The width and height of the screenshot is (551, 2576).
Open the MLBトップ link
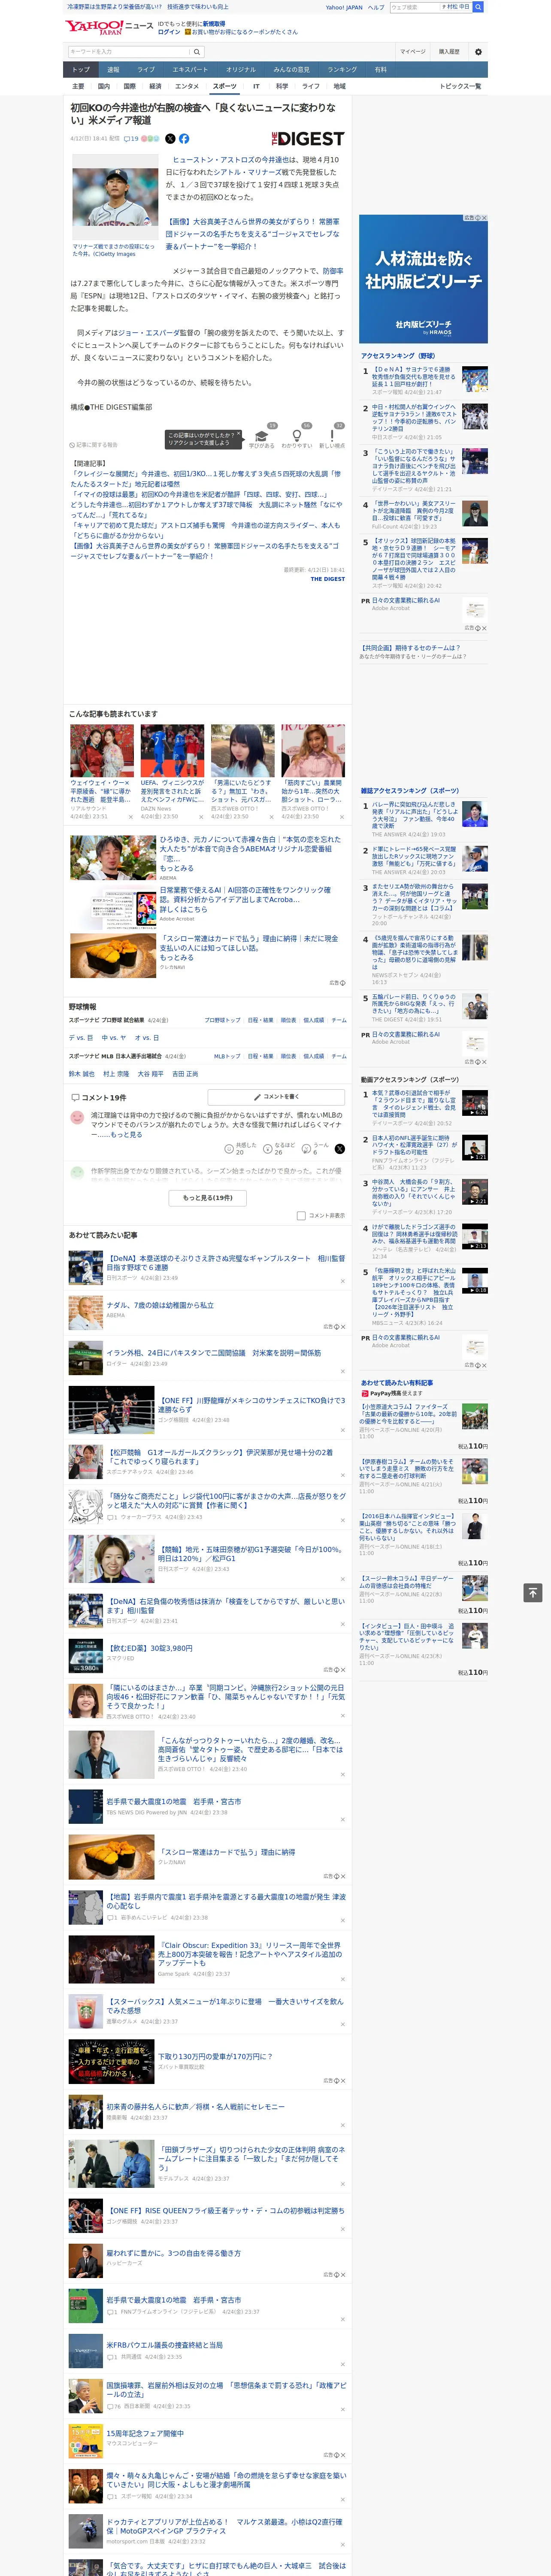click(227, 1056)
